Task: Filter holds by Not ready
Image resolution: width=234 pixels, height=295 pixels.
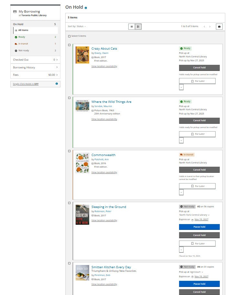Action: 36,51
